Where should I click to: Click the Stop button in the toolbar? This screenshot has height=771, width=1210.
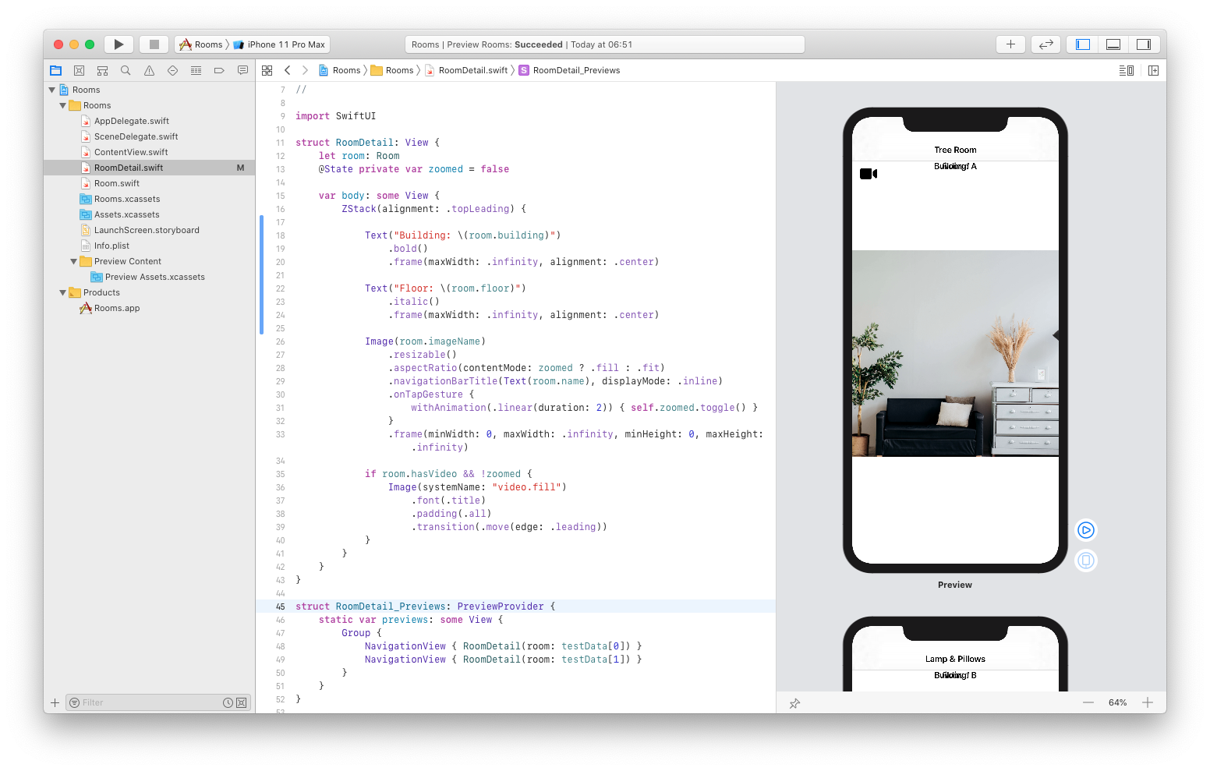[154, 44]
